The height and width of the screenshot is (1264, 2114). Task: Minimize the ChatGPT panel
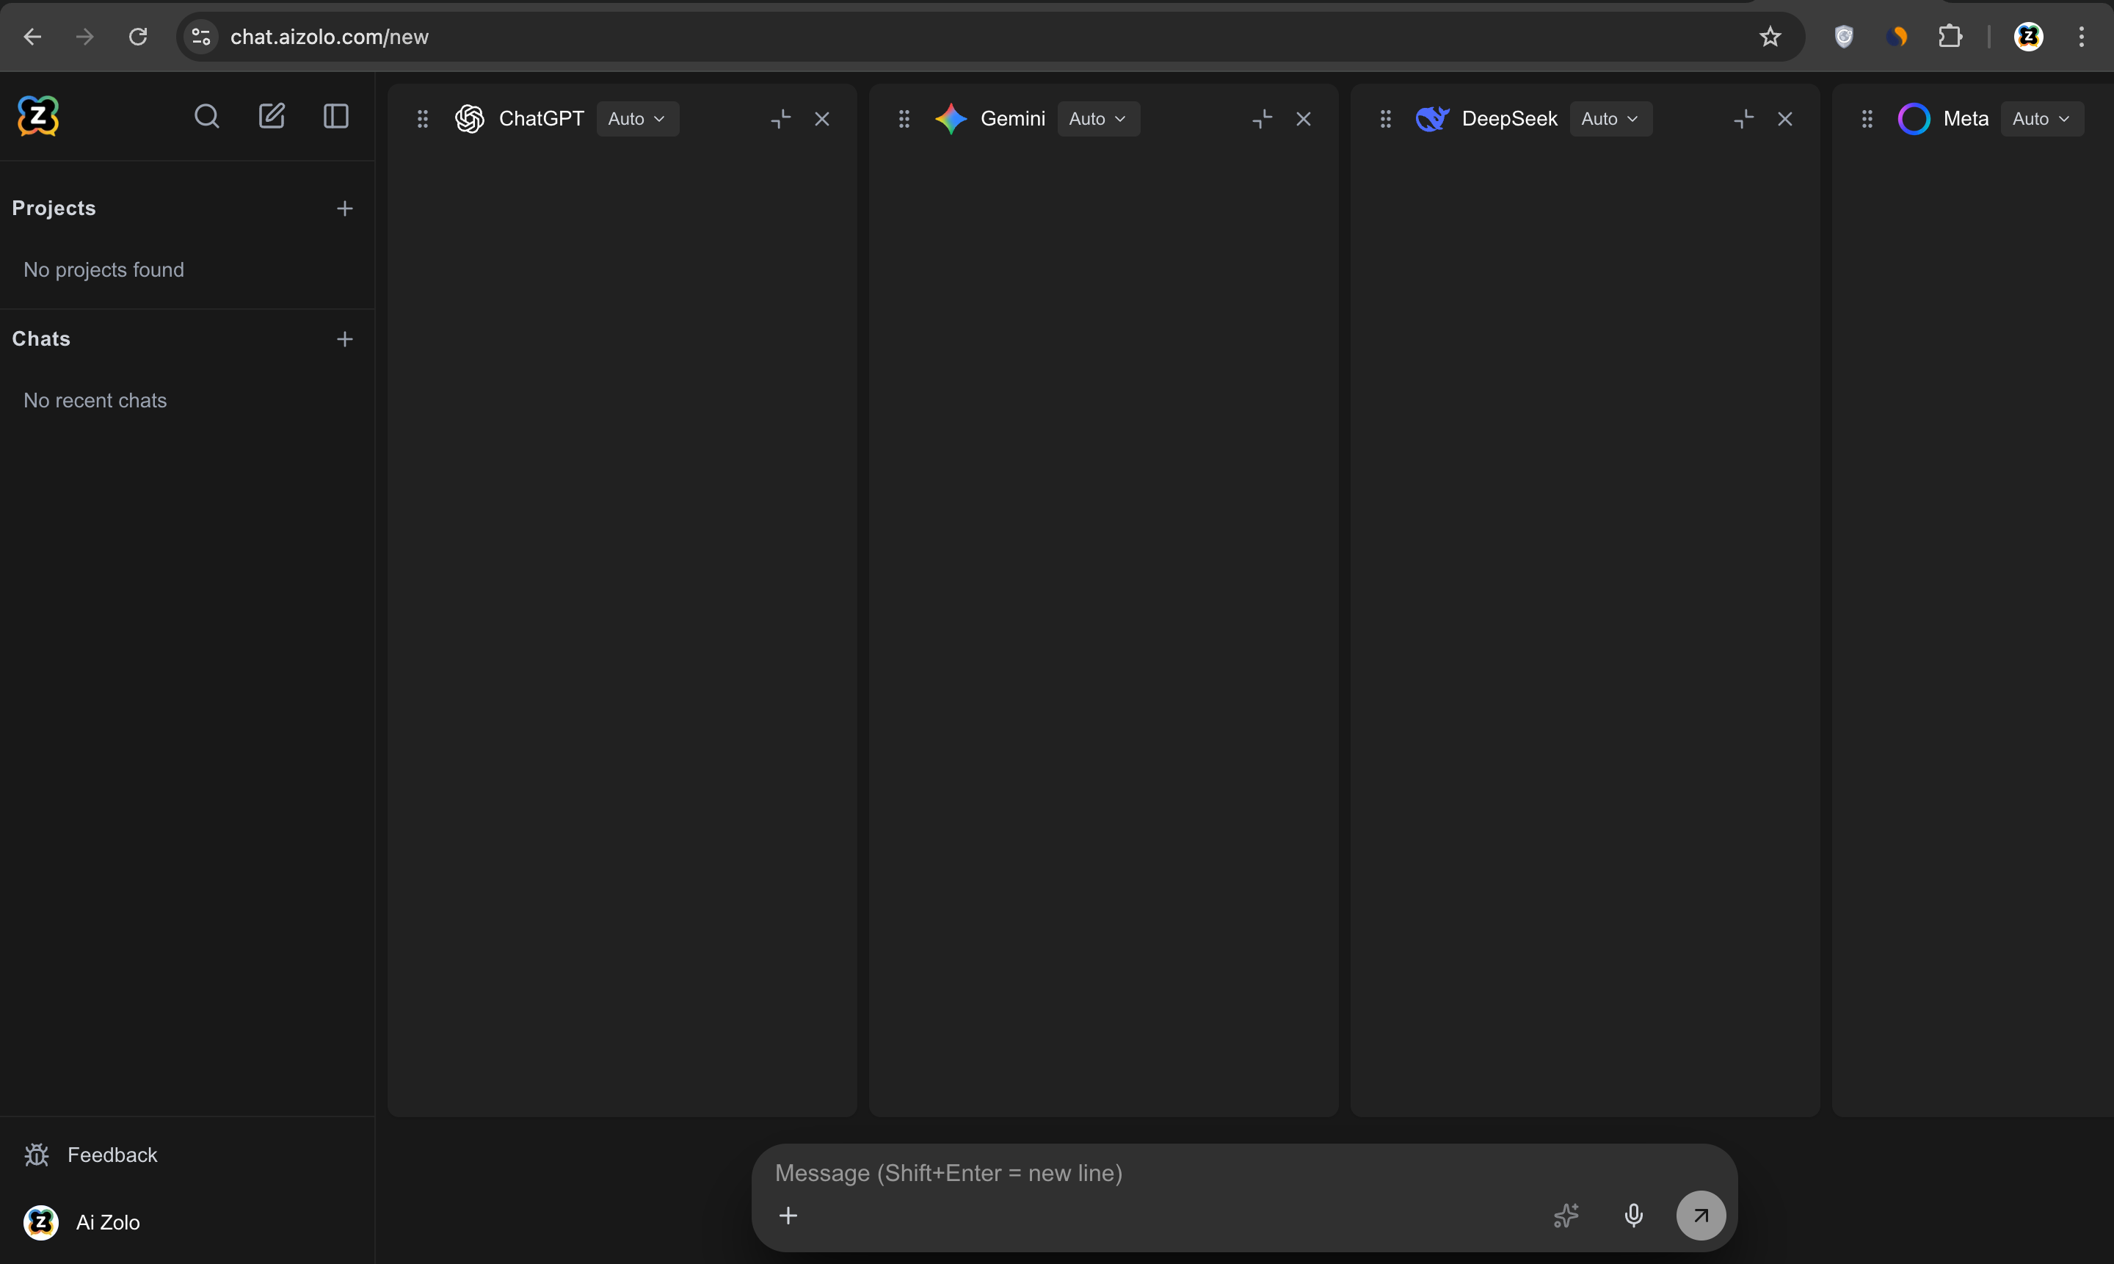[780, 118]
